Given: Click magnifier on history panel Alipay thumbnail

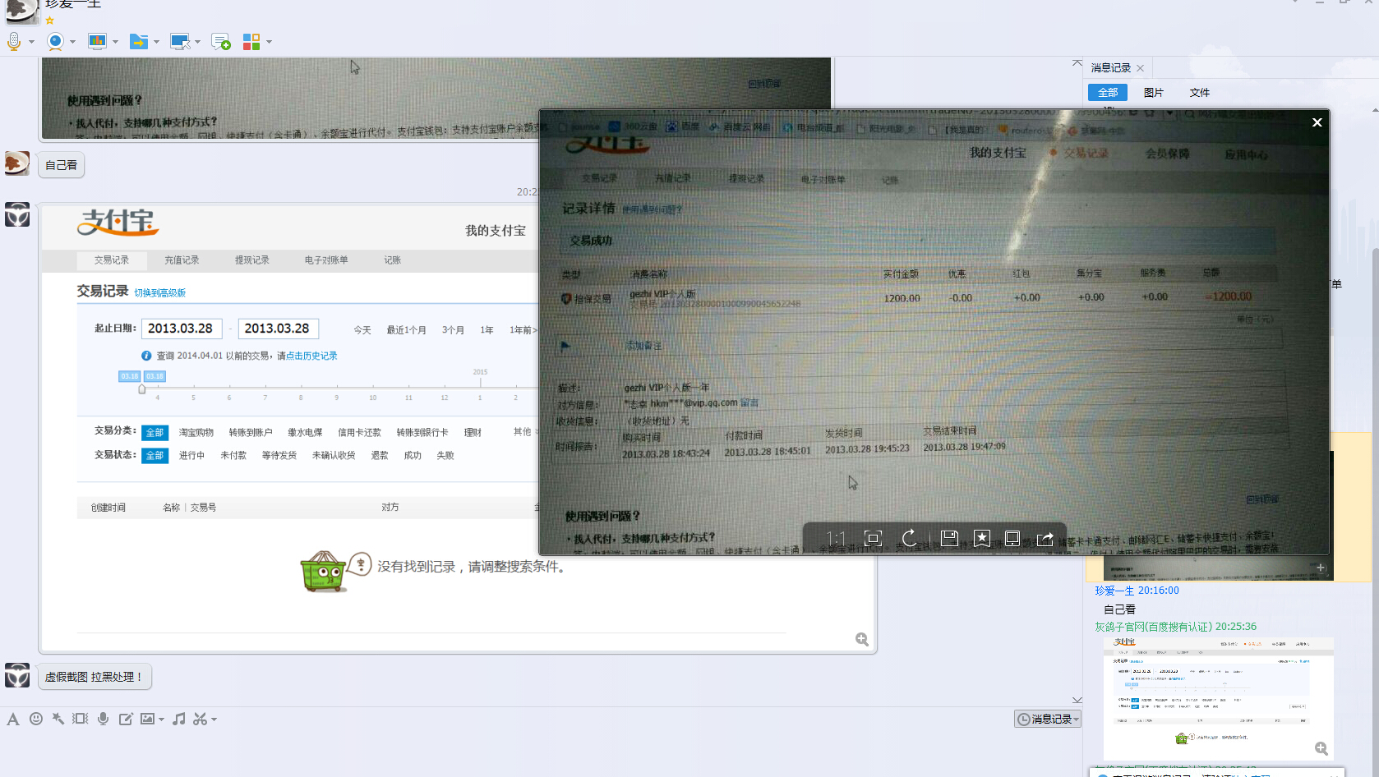Looking at the screenshot, I should 1321,748.
